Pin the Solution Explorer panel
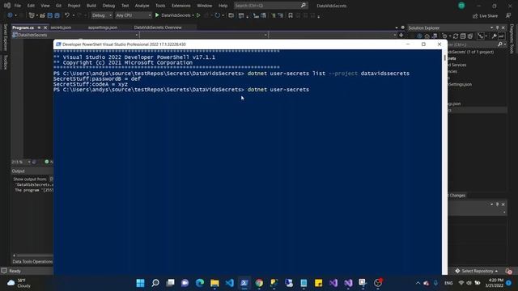The image size is (518, 291). 497,27
